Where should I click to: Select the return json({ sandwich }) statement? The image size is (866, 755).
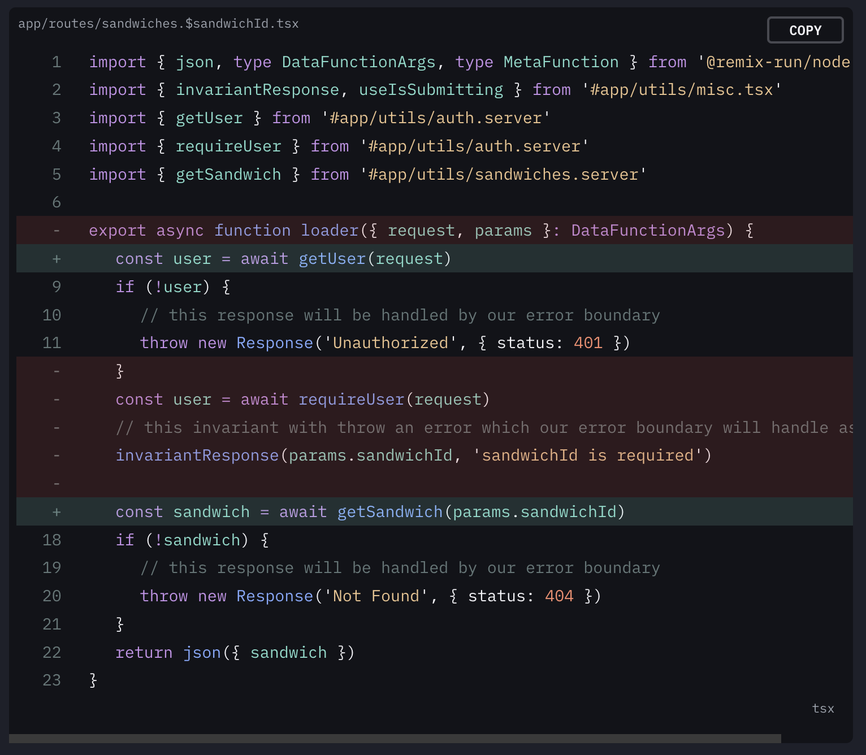click(x=235, y=652)
